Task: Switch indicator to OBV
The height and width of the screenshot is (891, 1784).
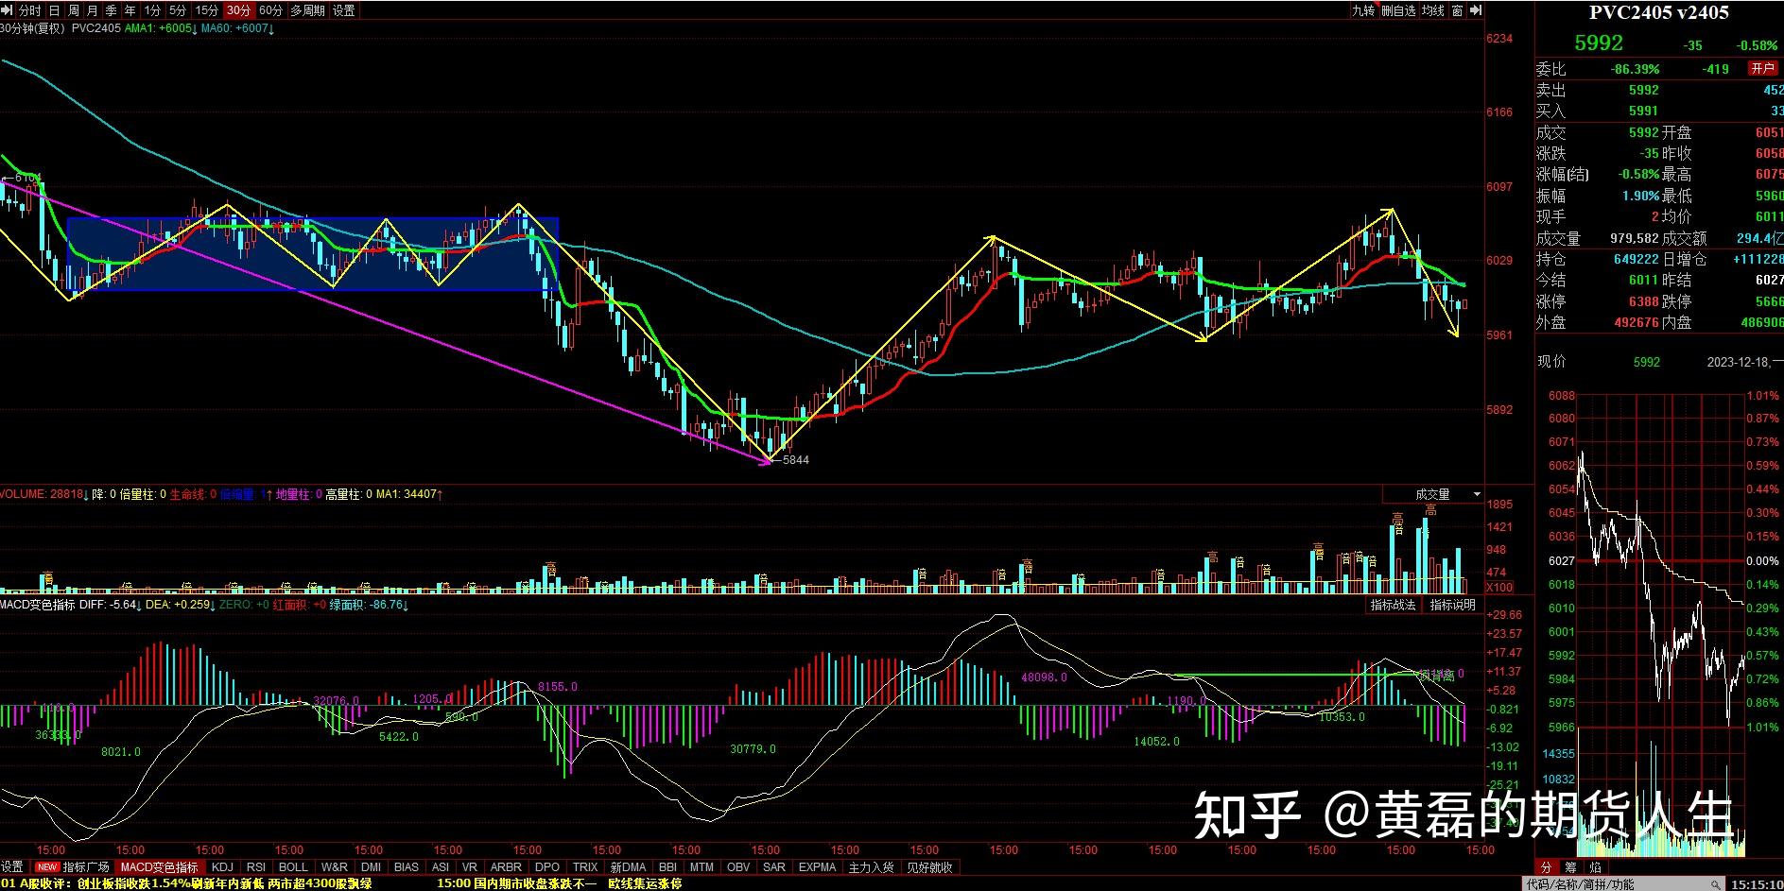Action: pos(738,866)
